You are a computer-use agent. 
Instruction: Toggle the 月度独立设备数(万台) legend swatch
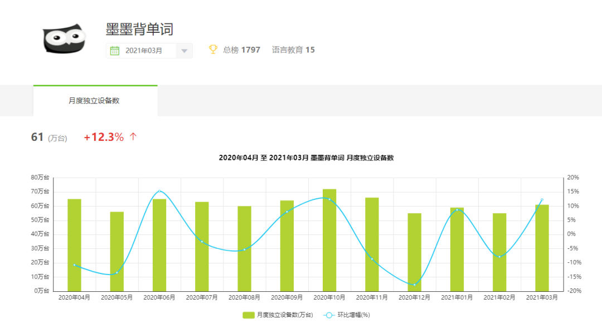tap(249, 315)
